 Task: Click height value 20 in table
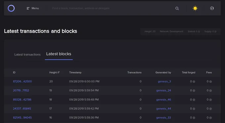click(51, 81)
